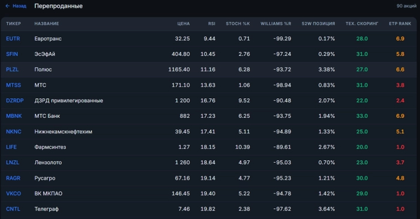
Task: Click tech score 33.0
Action: tap(362, 116)
